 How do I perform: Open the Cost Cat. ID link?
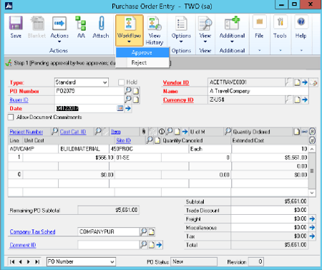(x=73, y=132)
